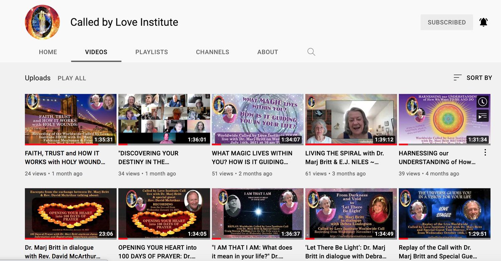This screenshot has width=501, height=261.
Task: Click '39 views • 4 months ago' text
Action: tap(429, 173)
